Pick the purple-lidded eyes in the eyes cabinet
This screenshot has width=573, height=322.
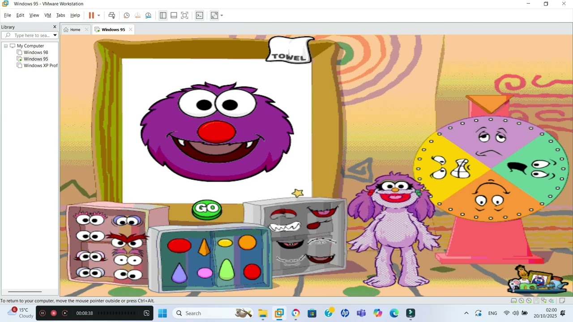(127, 220)
